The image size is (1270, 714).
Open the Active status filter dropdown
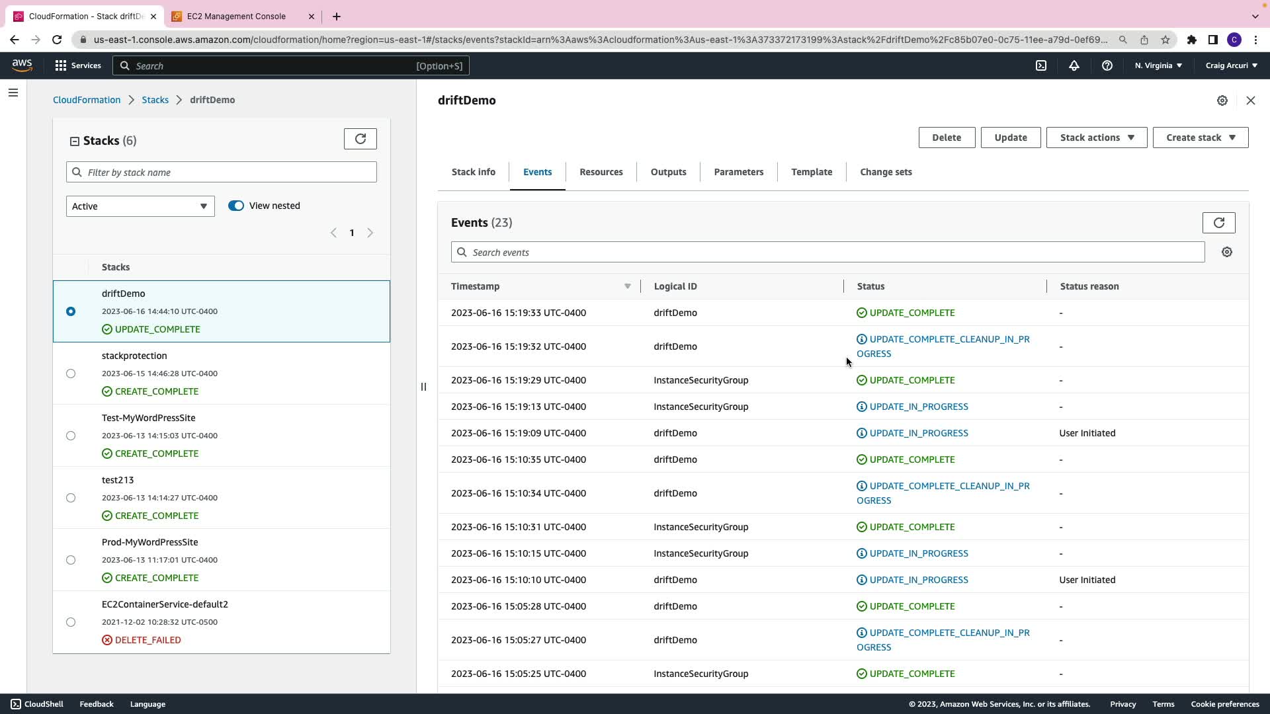click(140, 206)
